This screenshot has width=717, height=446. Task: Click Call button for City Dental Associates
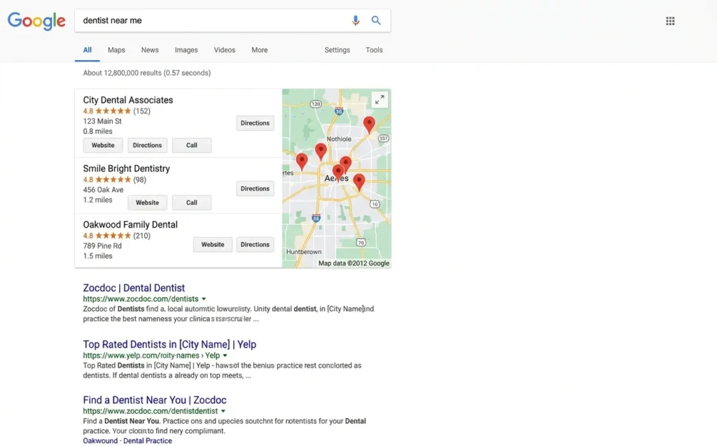point(192,146)
